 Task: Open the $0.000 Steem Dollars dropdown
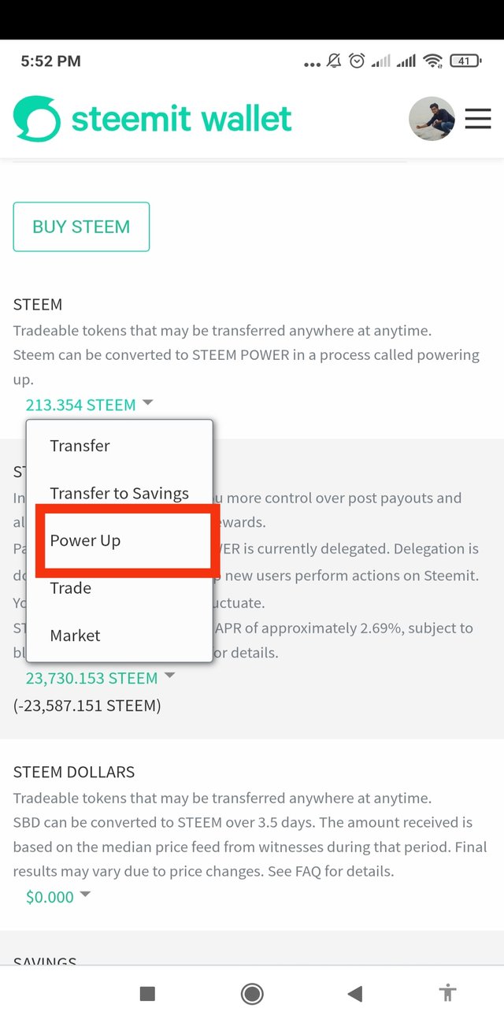pos(58,897)
